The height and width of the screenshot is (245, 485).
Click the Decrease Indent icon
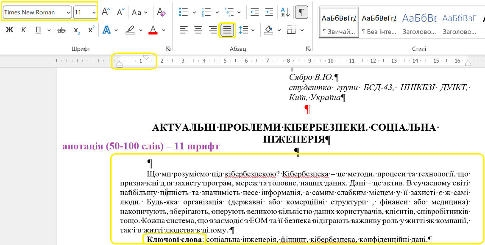click(254, 12)
